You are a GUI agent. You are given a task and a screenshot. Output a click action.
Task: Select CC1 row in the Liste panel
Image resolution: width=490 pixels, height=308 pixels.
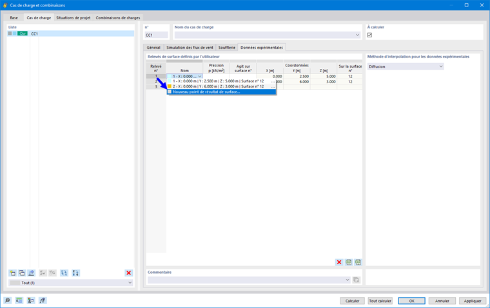coord(71,34)
